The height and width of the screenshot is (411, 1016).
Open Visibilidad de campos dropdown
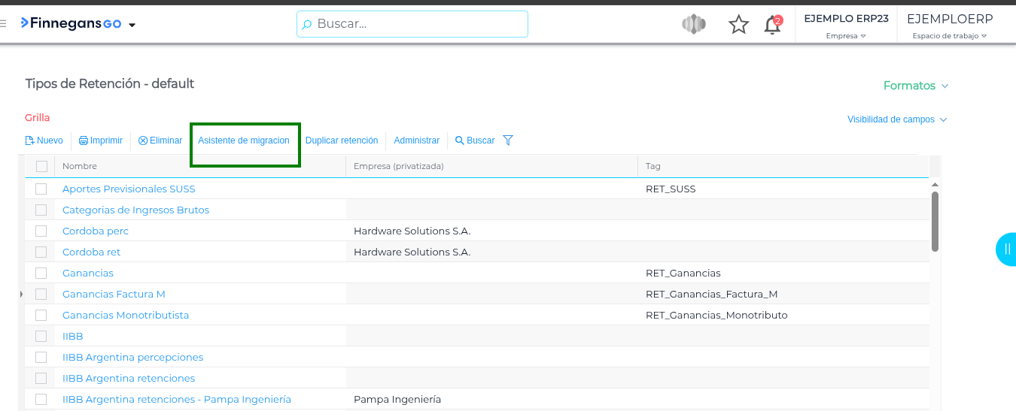click(896, 119)
